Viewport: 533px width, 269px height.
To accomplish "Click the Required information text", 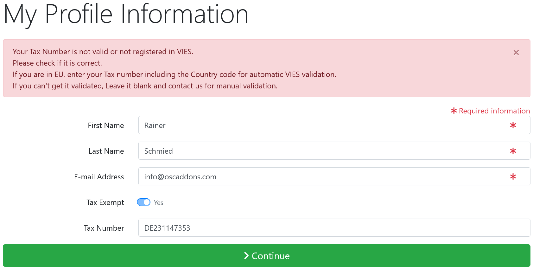I will tap(494, 111).
